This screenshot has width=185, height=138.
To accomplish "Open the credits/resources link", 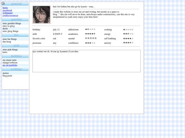I will click(10, 16).
